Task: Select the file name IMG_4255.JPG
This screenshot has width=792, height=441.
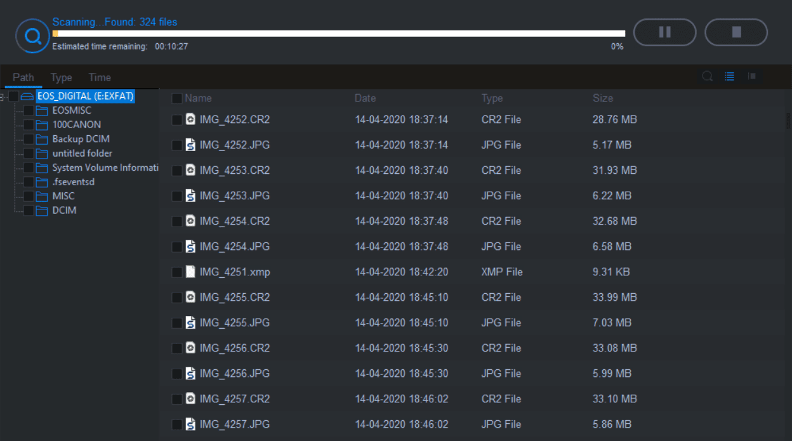Action: [x=235, y=322]
